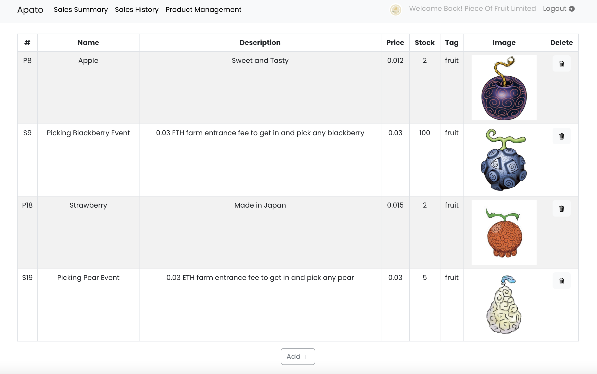Delete the Picking Blackberry Event product
This screenshot has width=597, height=374.
coord(561,136)
